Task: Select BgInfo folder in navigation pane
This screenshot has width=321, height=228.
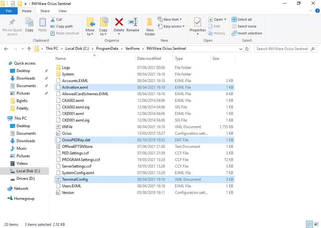Action: click(x=22, y=101)
